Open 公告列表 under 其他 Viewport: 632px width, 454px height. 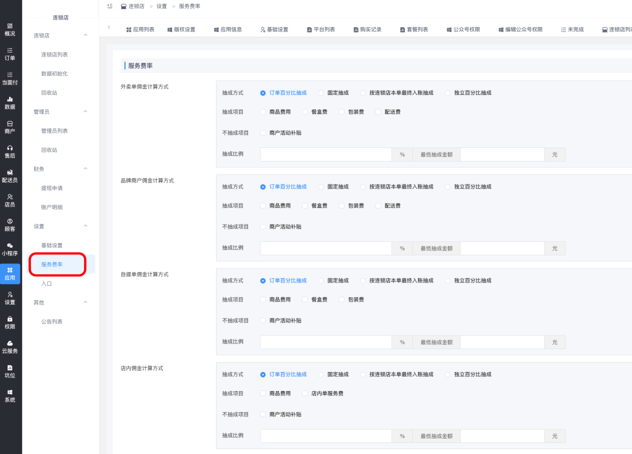[52, 321]
